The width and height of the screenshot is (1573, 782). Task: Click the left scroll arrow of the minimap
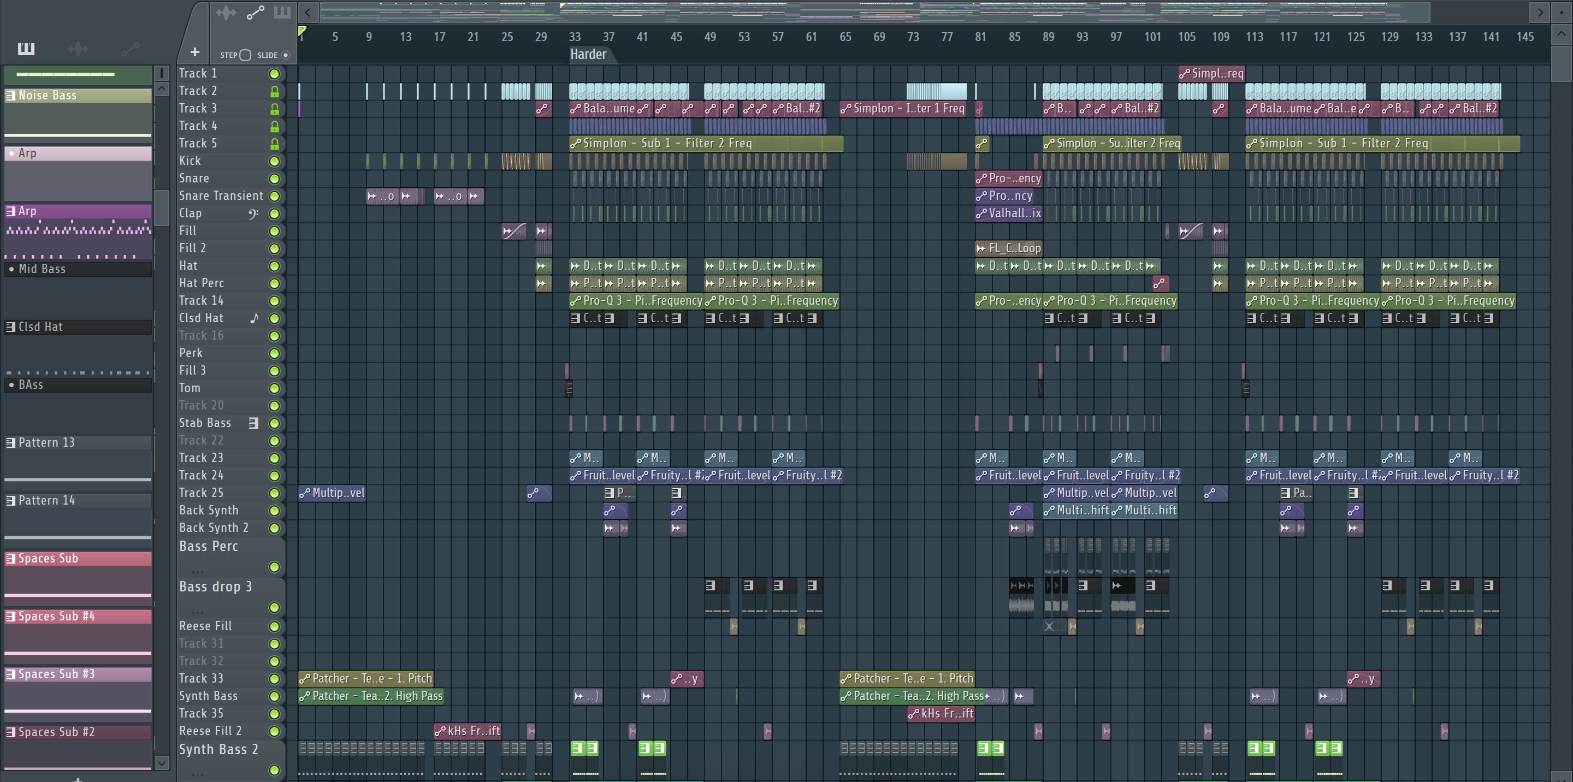pos(307,12)
